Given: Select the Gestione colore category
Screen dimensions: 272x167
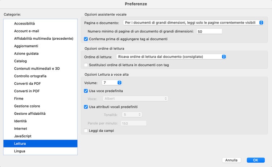Looking at the screenshot, I should click(x=27, y=106).
